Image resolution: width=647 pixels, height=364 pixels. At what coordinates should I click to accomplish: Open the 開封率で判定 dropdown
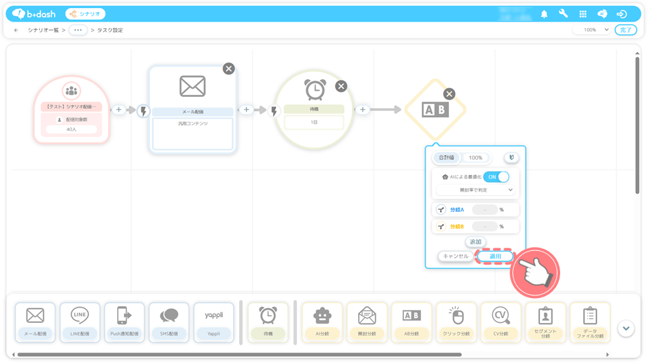click(475, 190)
